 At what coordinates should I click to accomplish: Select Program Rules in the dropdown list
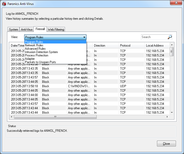[55, 42]
